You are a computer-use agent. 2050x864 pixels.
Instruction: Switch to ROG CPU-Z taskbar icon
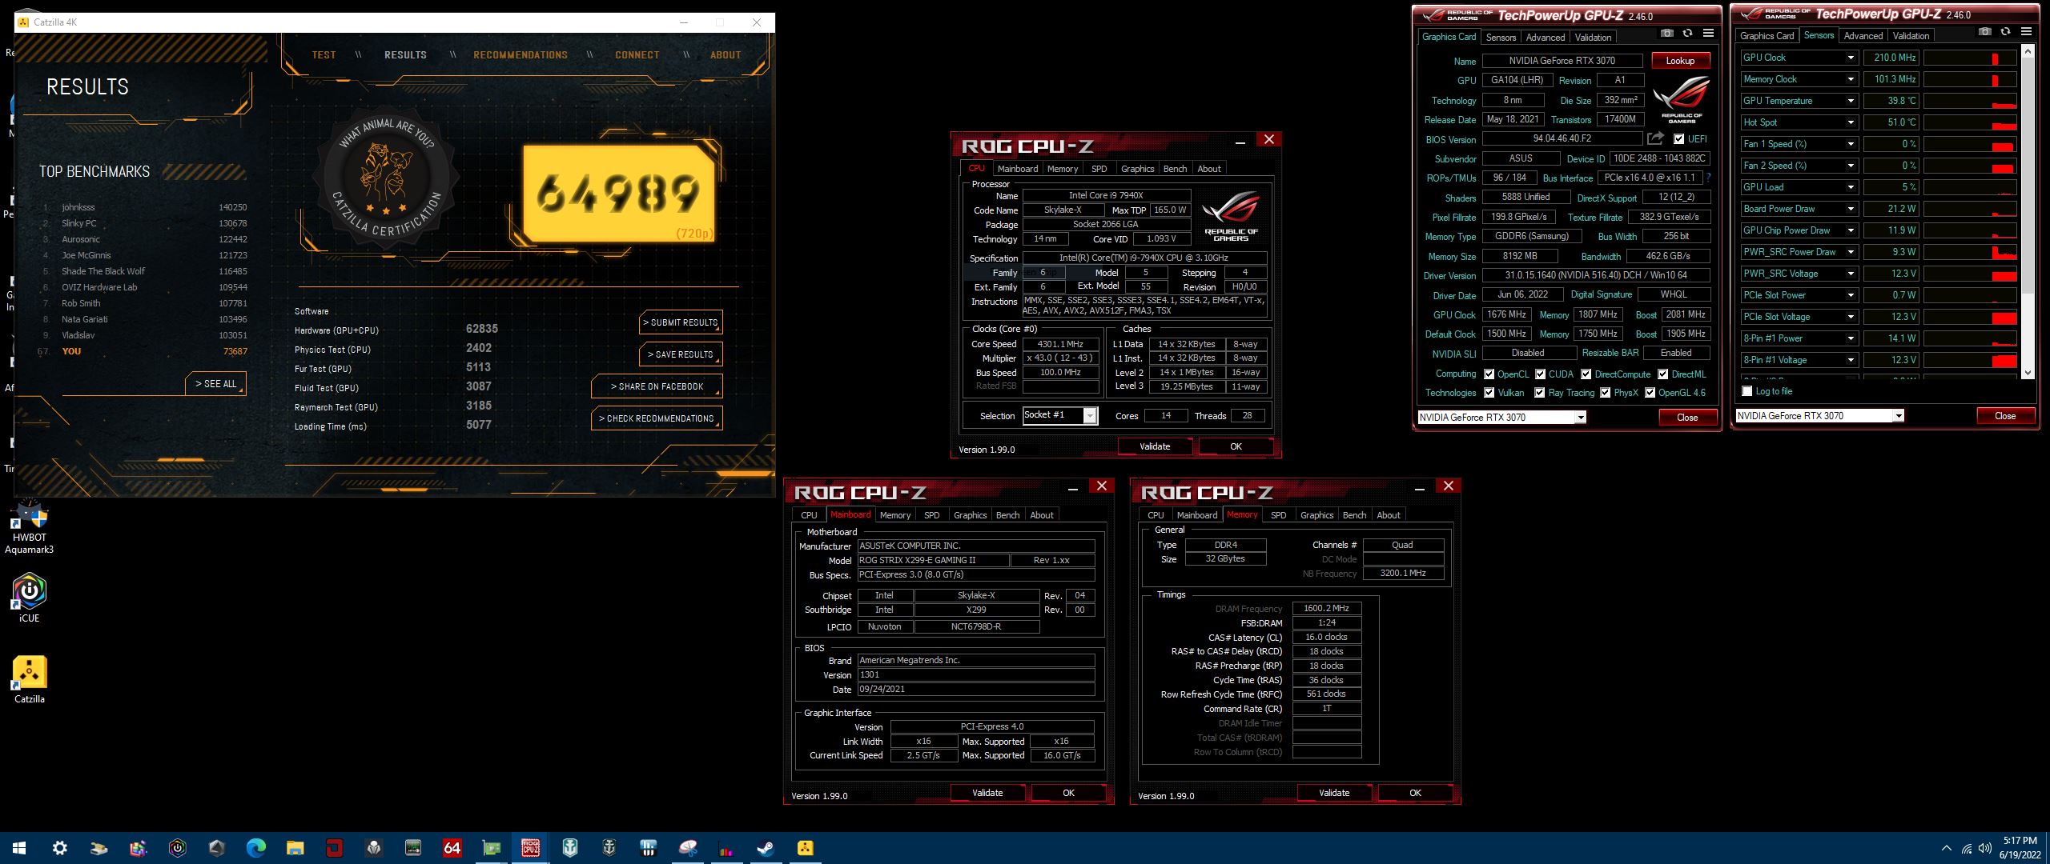[x=530, y=848]
